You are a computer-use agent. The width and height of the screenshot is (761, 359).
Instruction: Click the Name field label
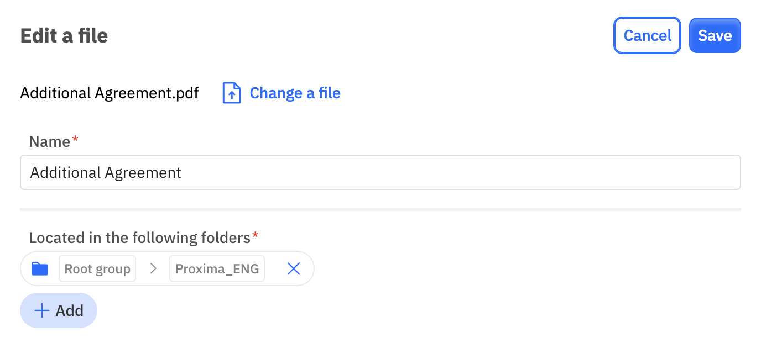50,142
